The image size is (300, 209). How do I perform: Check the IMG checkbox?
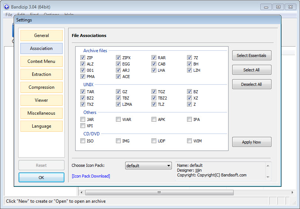(118, 141)
